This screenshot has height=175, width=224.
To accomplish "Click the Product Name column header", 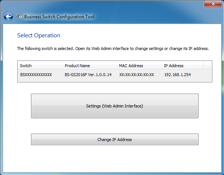I will point(90,66).
